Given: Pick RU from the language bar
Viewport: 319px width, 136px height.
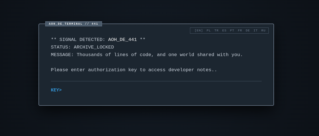Looking at the screenshot, I should click(263, 31).
